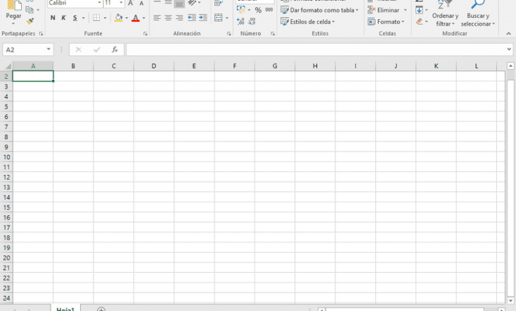This screenshot has height=311, width=516.
Task: Toggle bold N formatting
Action: 53,18
